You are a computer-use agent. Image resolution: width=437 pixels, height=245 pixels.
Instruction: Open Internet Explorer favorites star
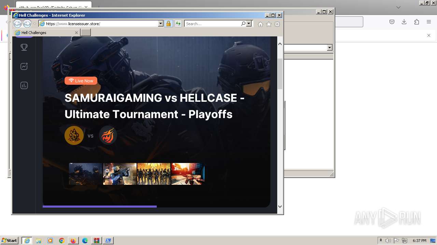coord(269,24)
